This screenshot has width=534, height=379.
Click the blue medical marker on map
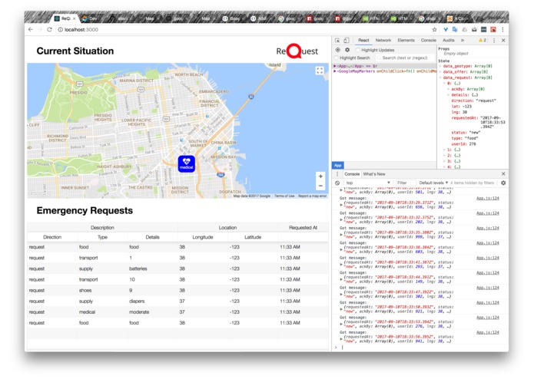[186, 164]
